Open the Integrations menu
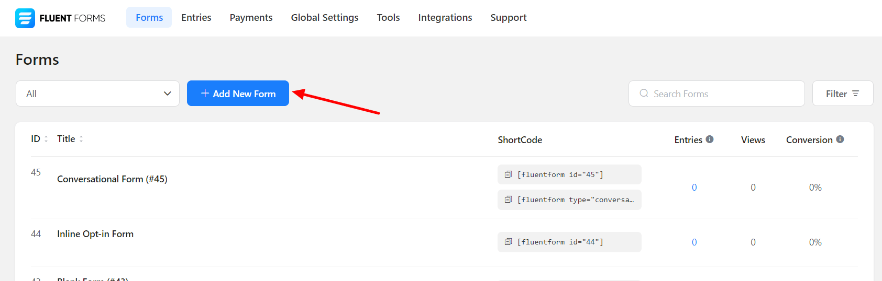 pos(445,18)
